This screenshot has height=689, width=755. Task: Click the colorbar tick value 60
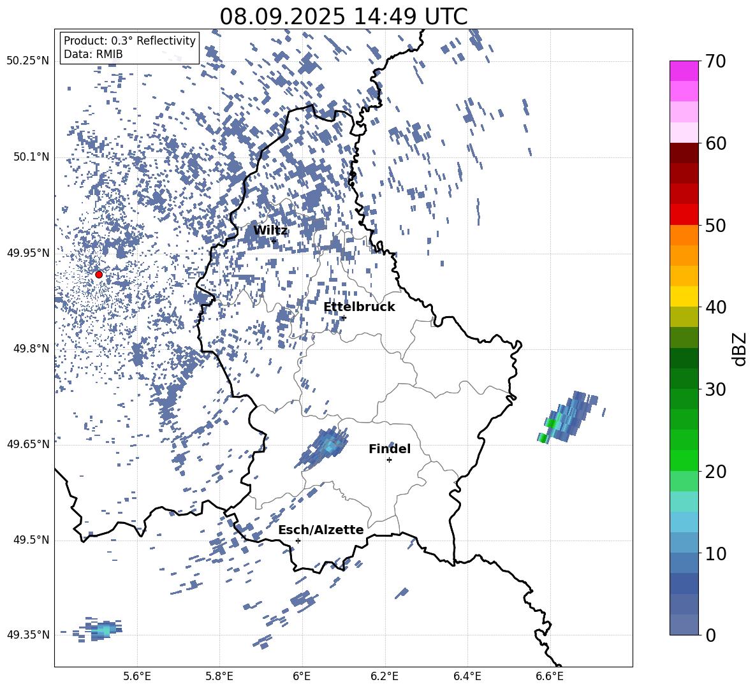point(715,143)
